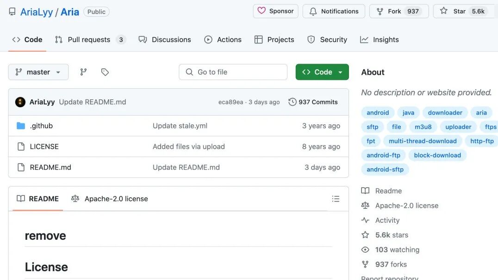This screenshot has width=498, height=280.
Task: Click the multi-thread-download topic tag
Action: [423, 141]
